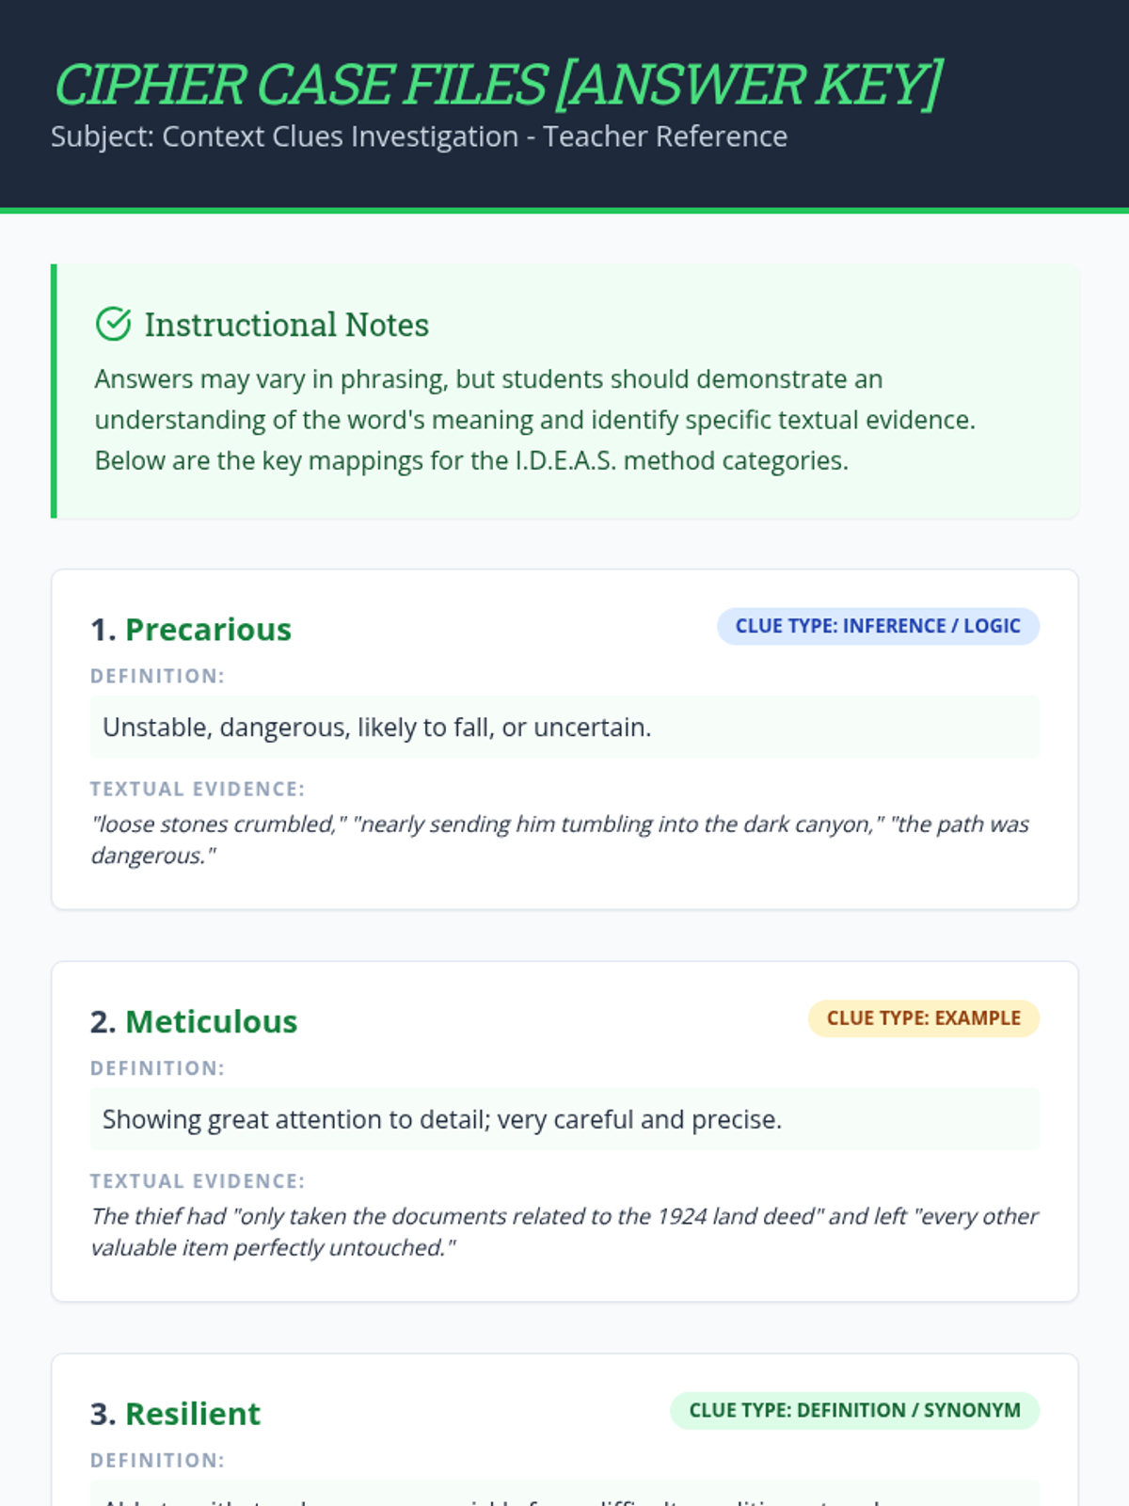Click the Precarious textual evidence quote
1129x1506 pixels.
click(x=560, y=840)
